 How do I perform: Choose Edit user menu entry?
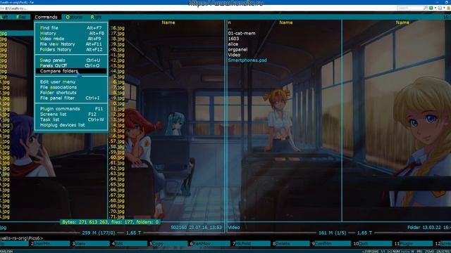(71, 82)
